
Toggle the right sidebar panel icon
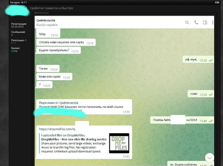click(x=205, y=23)
